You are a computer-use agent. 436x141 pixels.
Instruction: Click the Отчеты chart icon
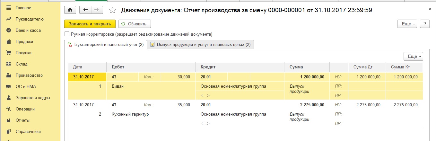[9, 120]
